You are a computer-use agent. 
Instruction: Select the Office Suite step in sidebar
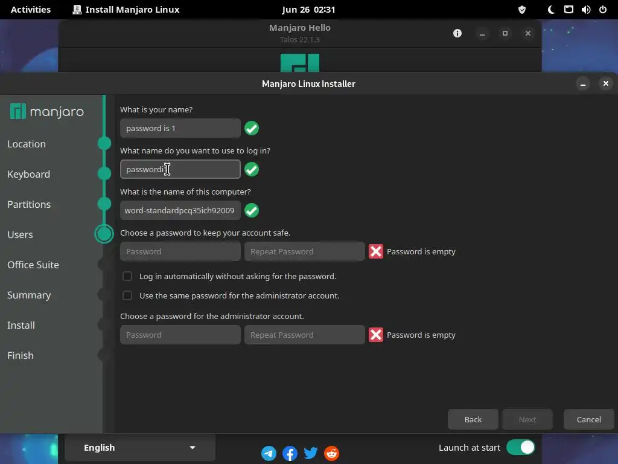pos(33,265)
